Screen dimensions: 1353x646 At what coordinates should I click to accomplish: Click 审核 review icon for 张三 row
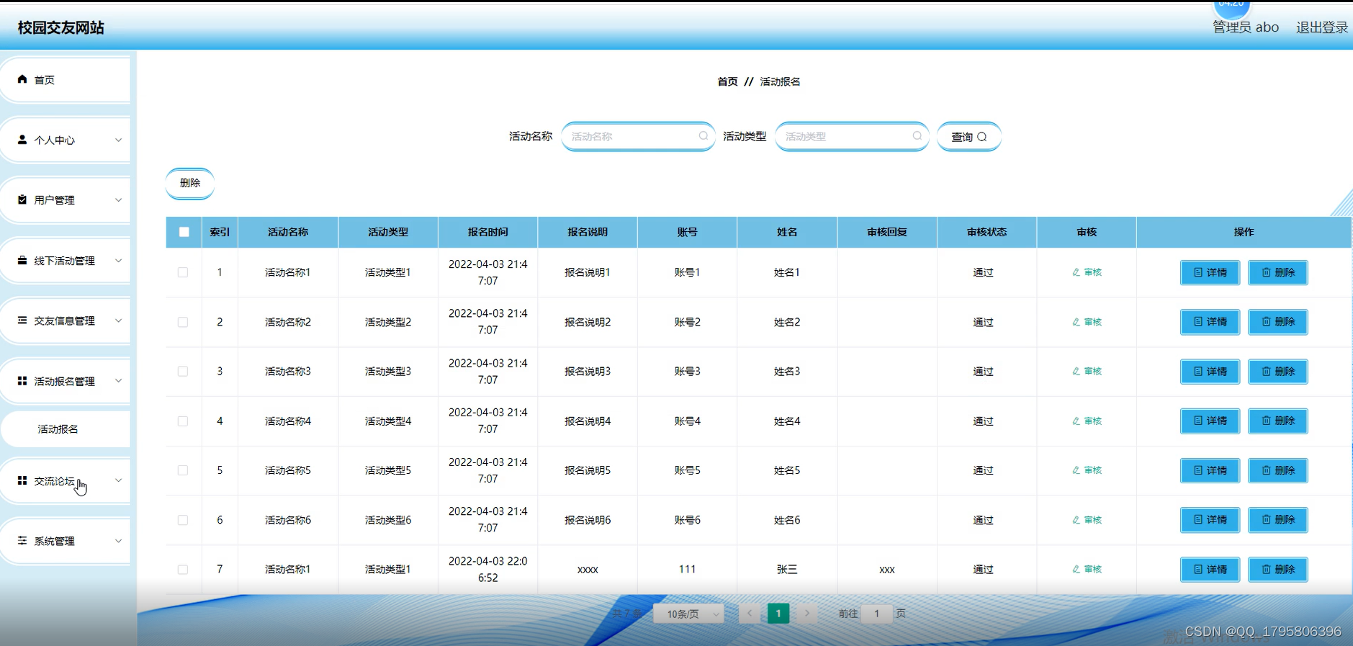[x=1087, y=570]
